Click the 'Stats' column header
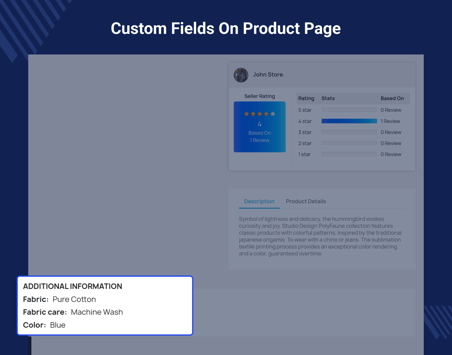 (328, 98)
